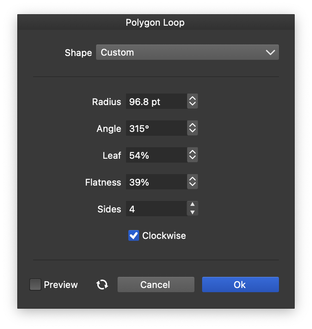Click the Flatness stepper arrows
Image resolution: width=312 pixels, height=329 pixels.
click(x=193, y=182)
